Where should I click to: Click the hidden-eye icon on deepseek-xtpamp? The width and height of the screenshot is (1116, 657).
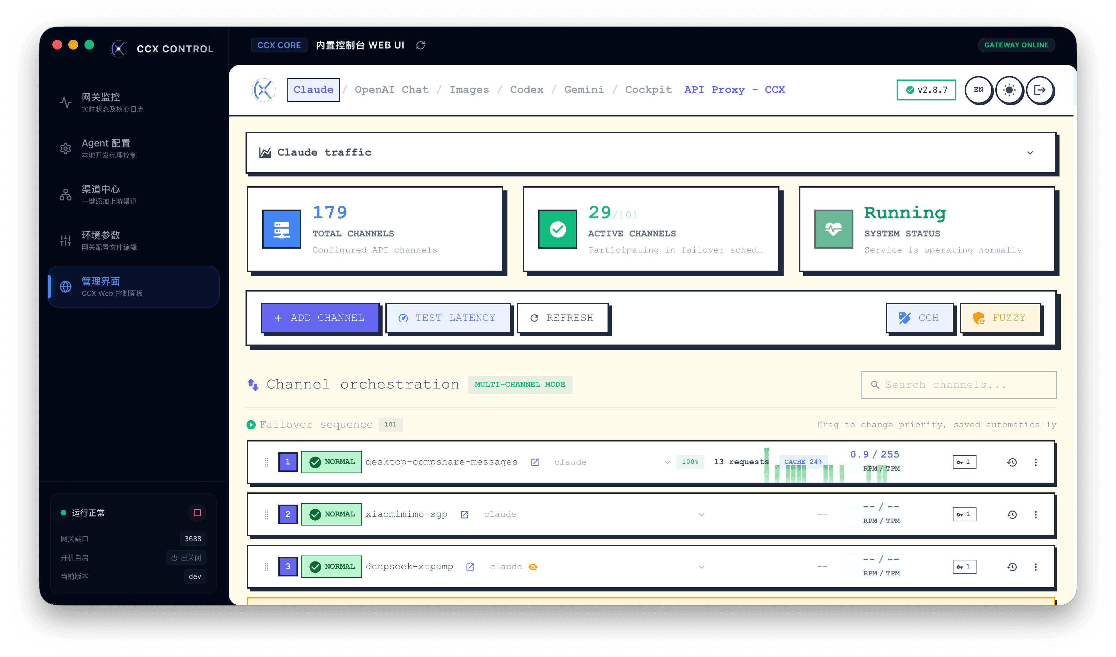click(x=533, y=567)
